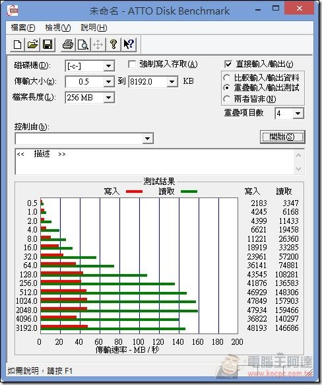Click the four-arrow move toolbar icon
The height and width of the screenshot is (385, 322).
[x=98, y=44]
